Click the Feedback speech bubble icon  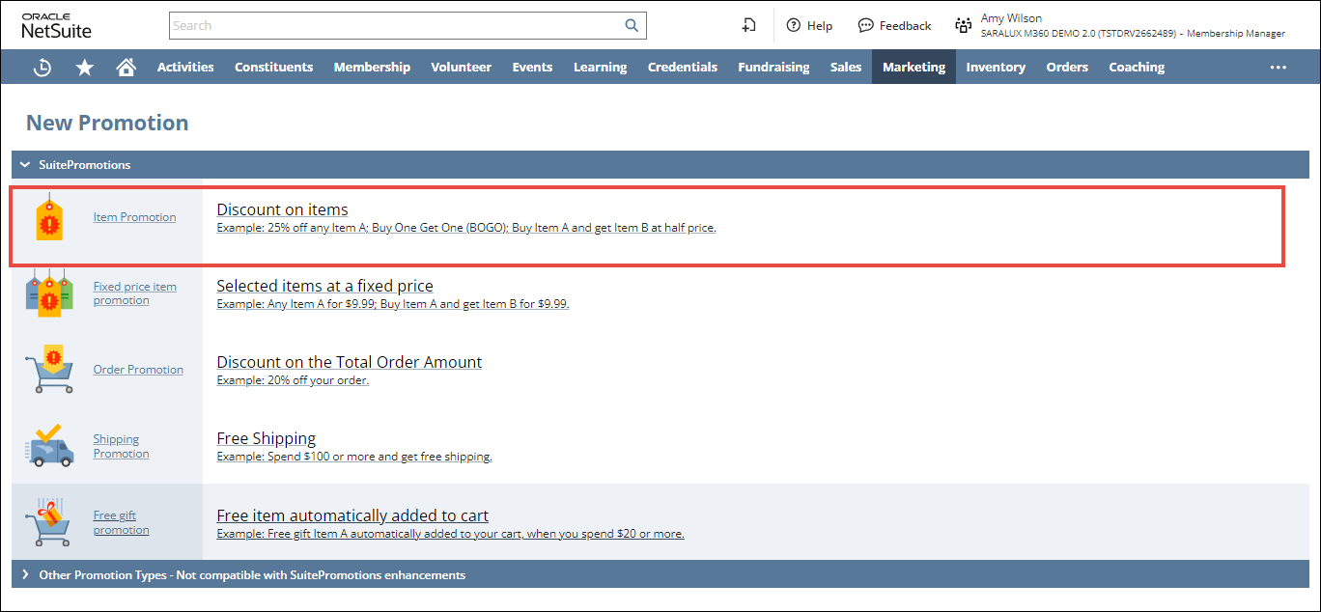pos(865,26)
